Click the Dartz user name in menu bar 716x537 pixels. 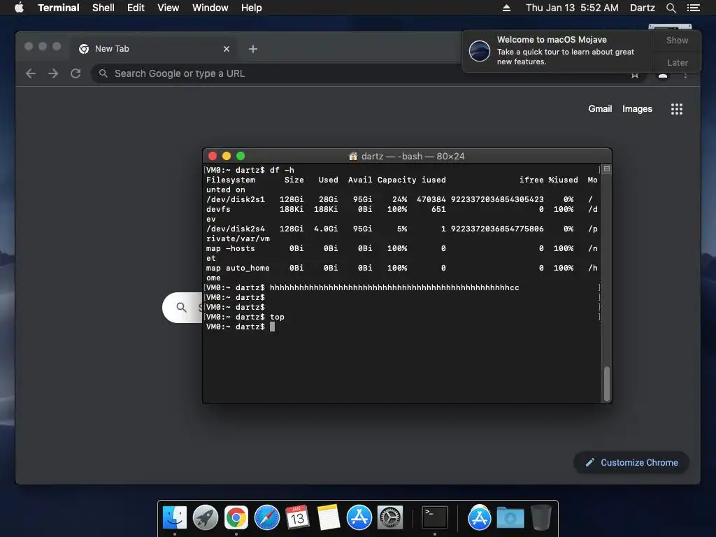point(643,8)
